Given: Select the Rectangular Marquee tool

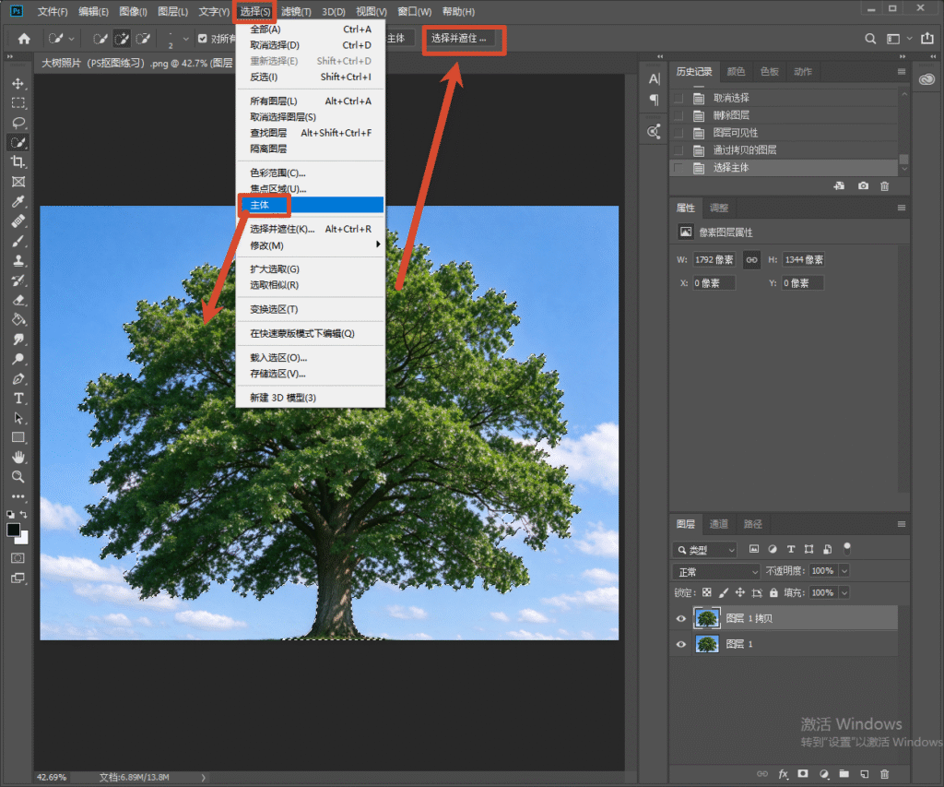Looking at the screenshot, I should [18, 103].
